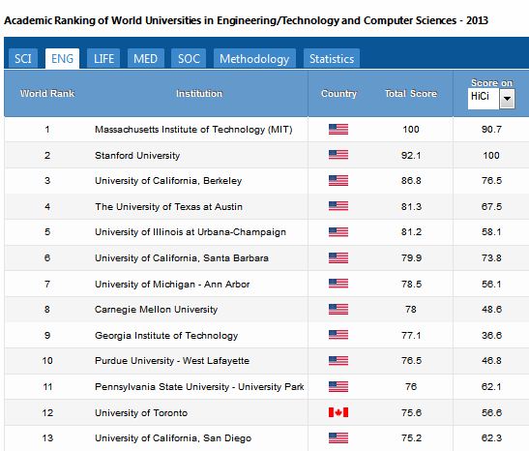Viewport: 529px width, 451px height.
Task: Click Stanford's total score 92.1
Action: click(x=411, y=155)
